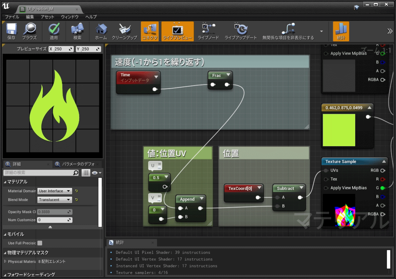Click the Home (ホーム) toolbar icon
This screenshot has height=279, width=396.
pyautogui.click(x=101, y=31)
